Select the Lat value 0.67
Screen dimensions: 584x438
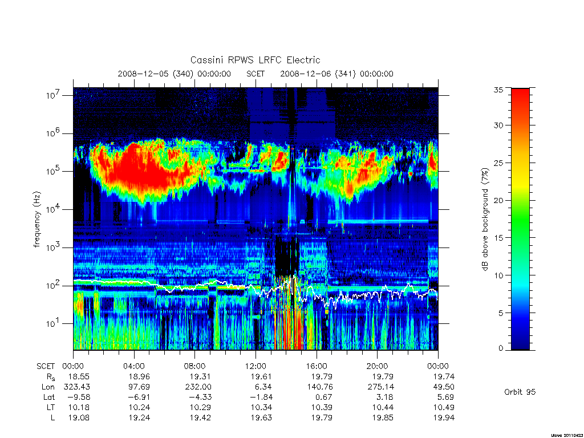(x=323, y=397)
